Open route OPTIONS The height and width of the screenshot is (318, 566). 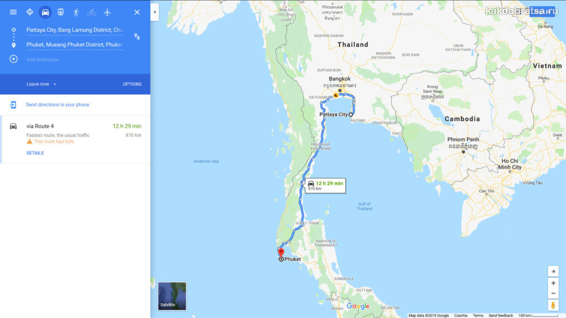pyautogui.click(x=132, y=84)
